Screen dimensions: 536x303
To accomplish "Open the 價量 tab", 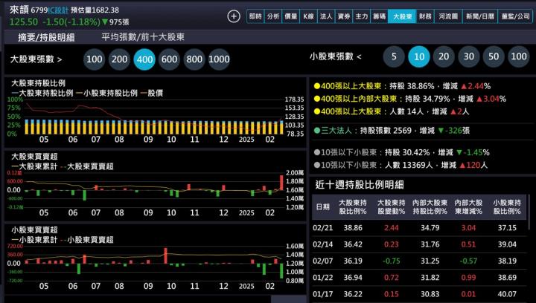I will [x=290, y=16].
